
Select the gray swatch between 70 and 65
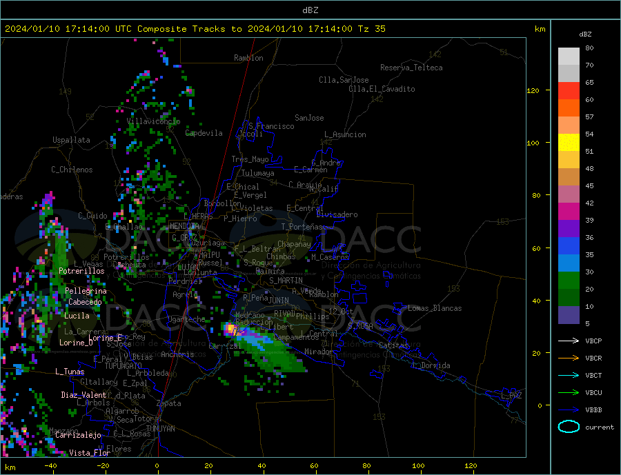[569, 74]
